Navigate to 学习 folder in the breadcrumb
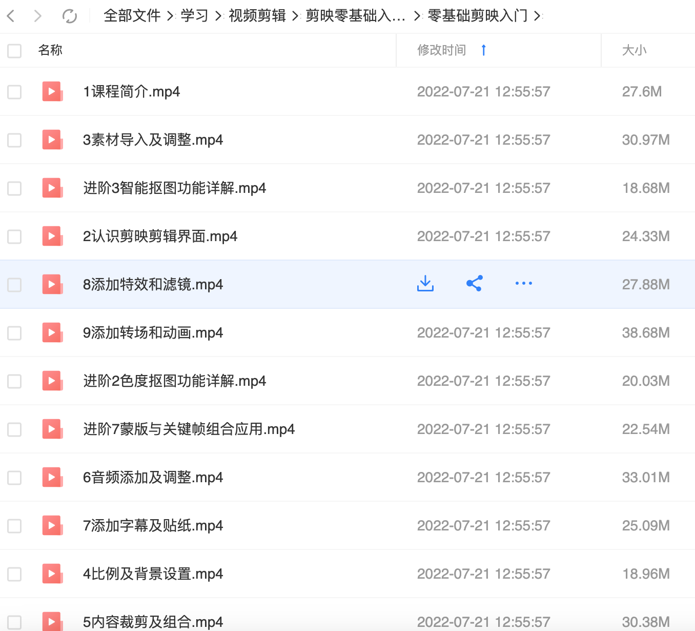This screenshot has height=631, width=695. click(194, 16)
